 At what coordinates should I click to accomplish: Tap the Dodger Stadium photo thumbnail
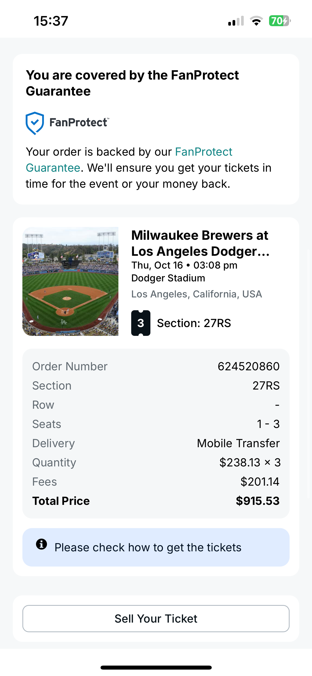(x=70, y=281)
